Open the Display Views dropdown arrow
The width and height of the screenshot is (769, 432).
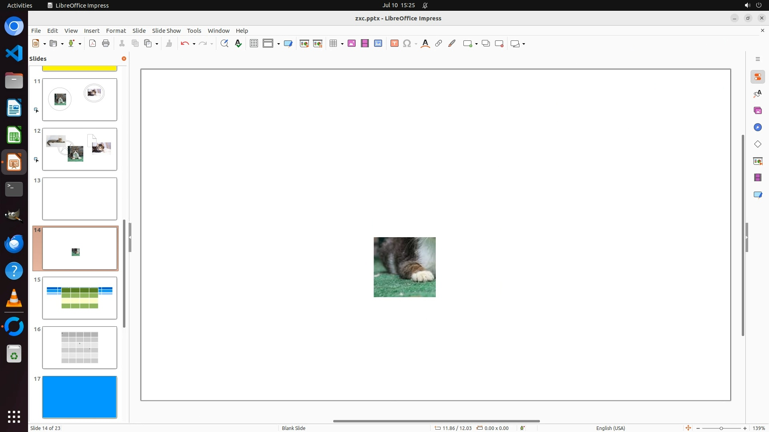click(278, 44)
